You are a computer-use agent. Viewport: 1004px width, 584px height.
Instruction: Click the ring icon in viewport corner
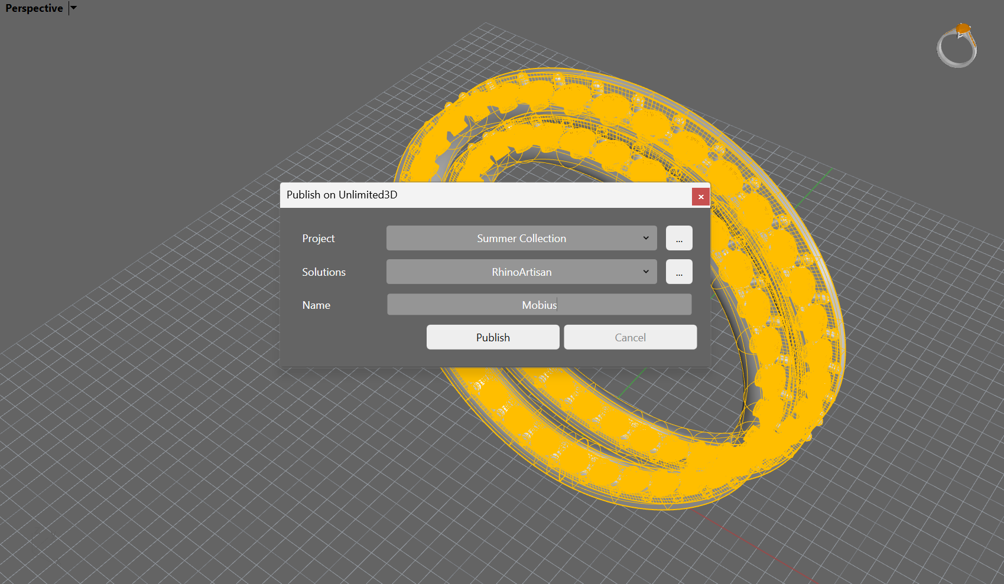[x=957, y=46]
